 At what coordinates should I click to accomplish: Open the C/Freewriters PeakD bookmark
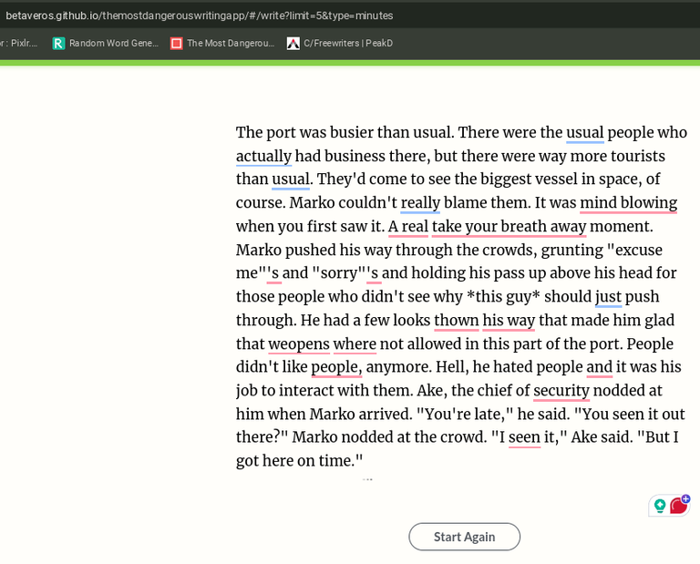[339, 43]
